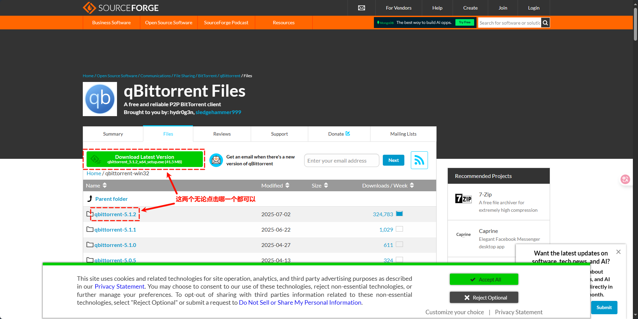Click the Caprine project icon
This screenshot has height=319, width=638.
(464, 234)
